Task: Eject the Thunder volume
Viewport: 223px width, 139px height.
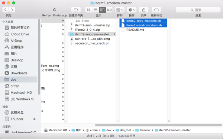Action: point(35,119)
